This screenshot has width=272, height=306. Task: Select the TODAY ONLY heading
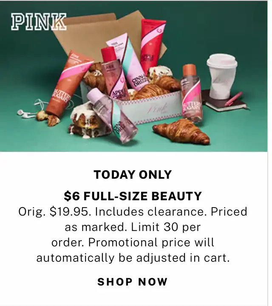coord(133,174)
